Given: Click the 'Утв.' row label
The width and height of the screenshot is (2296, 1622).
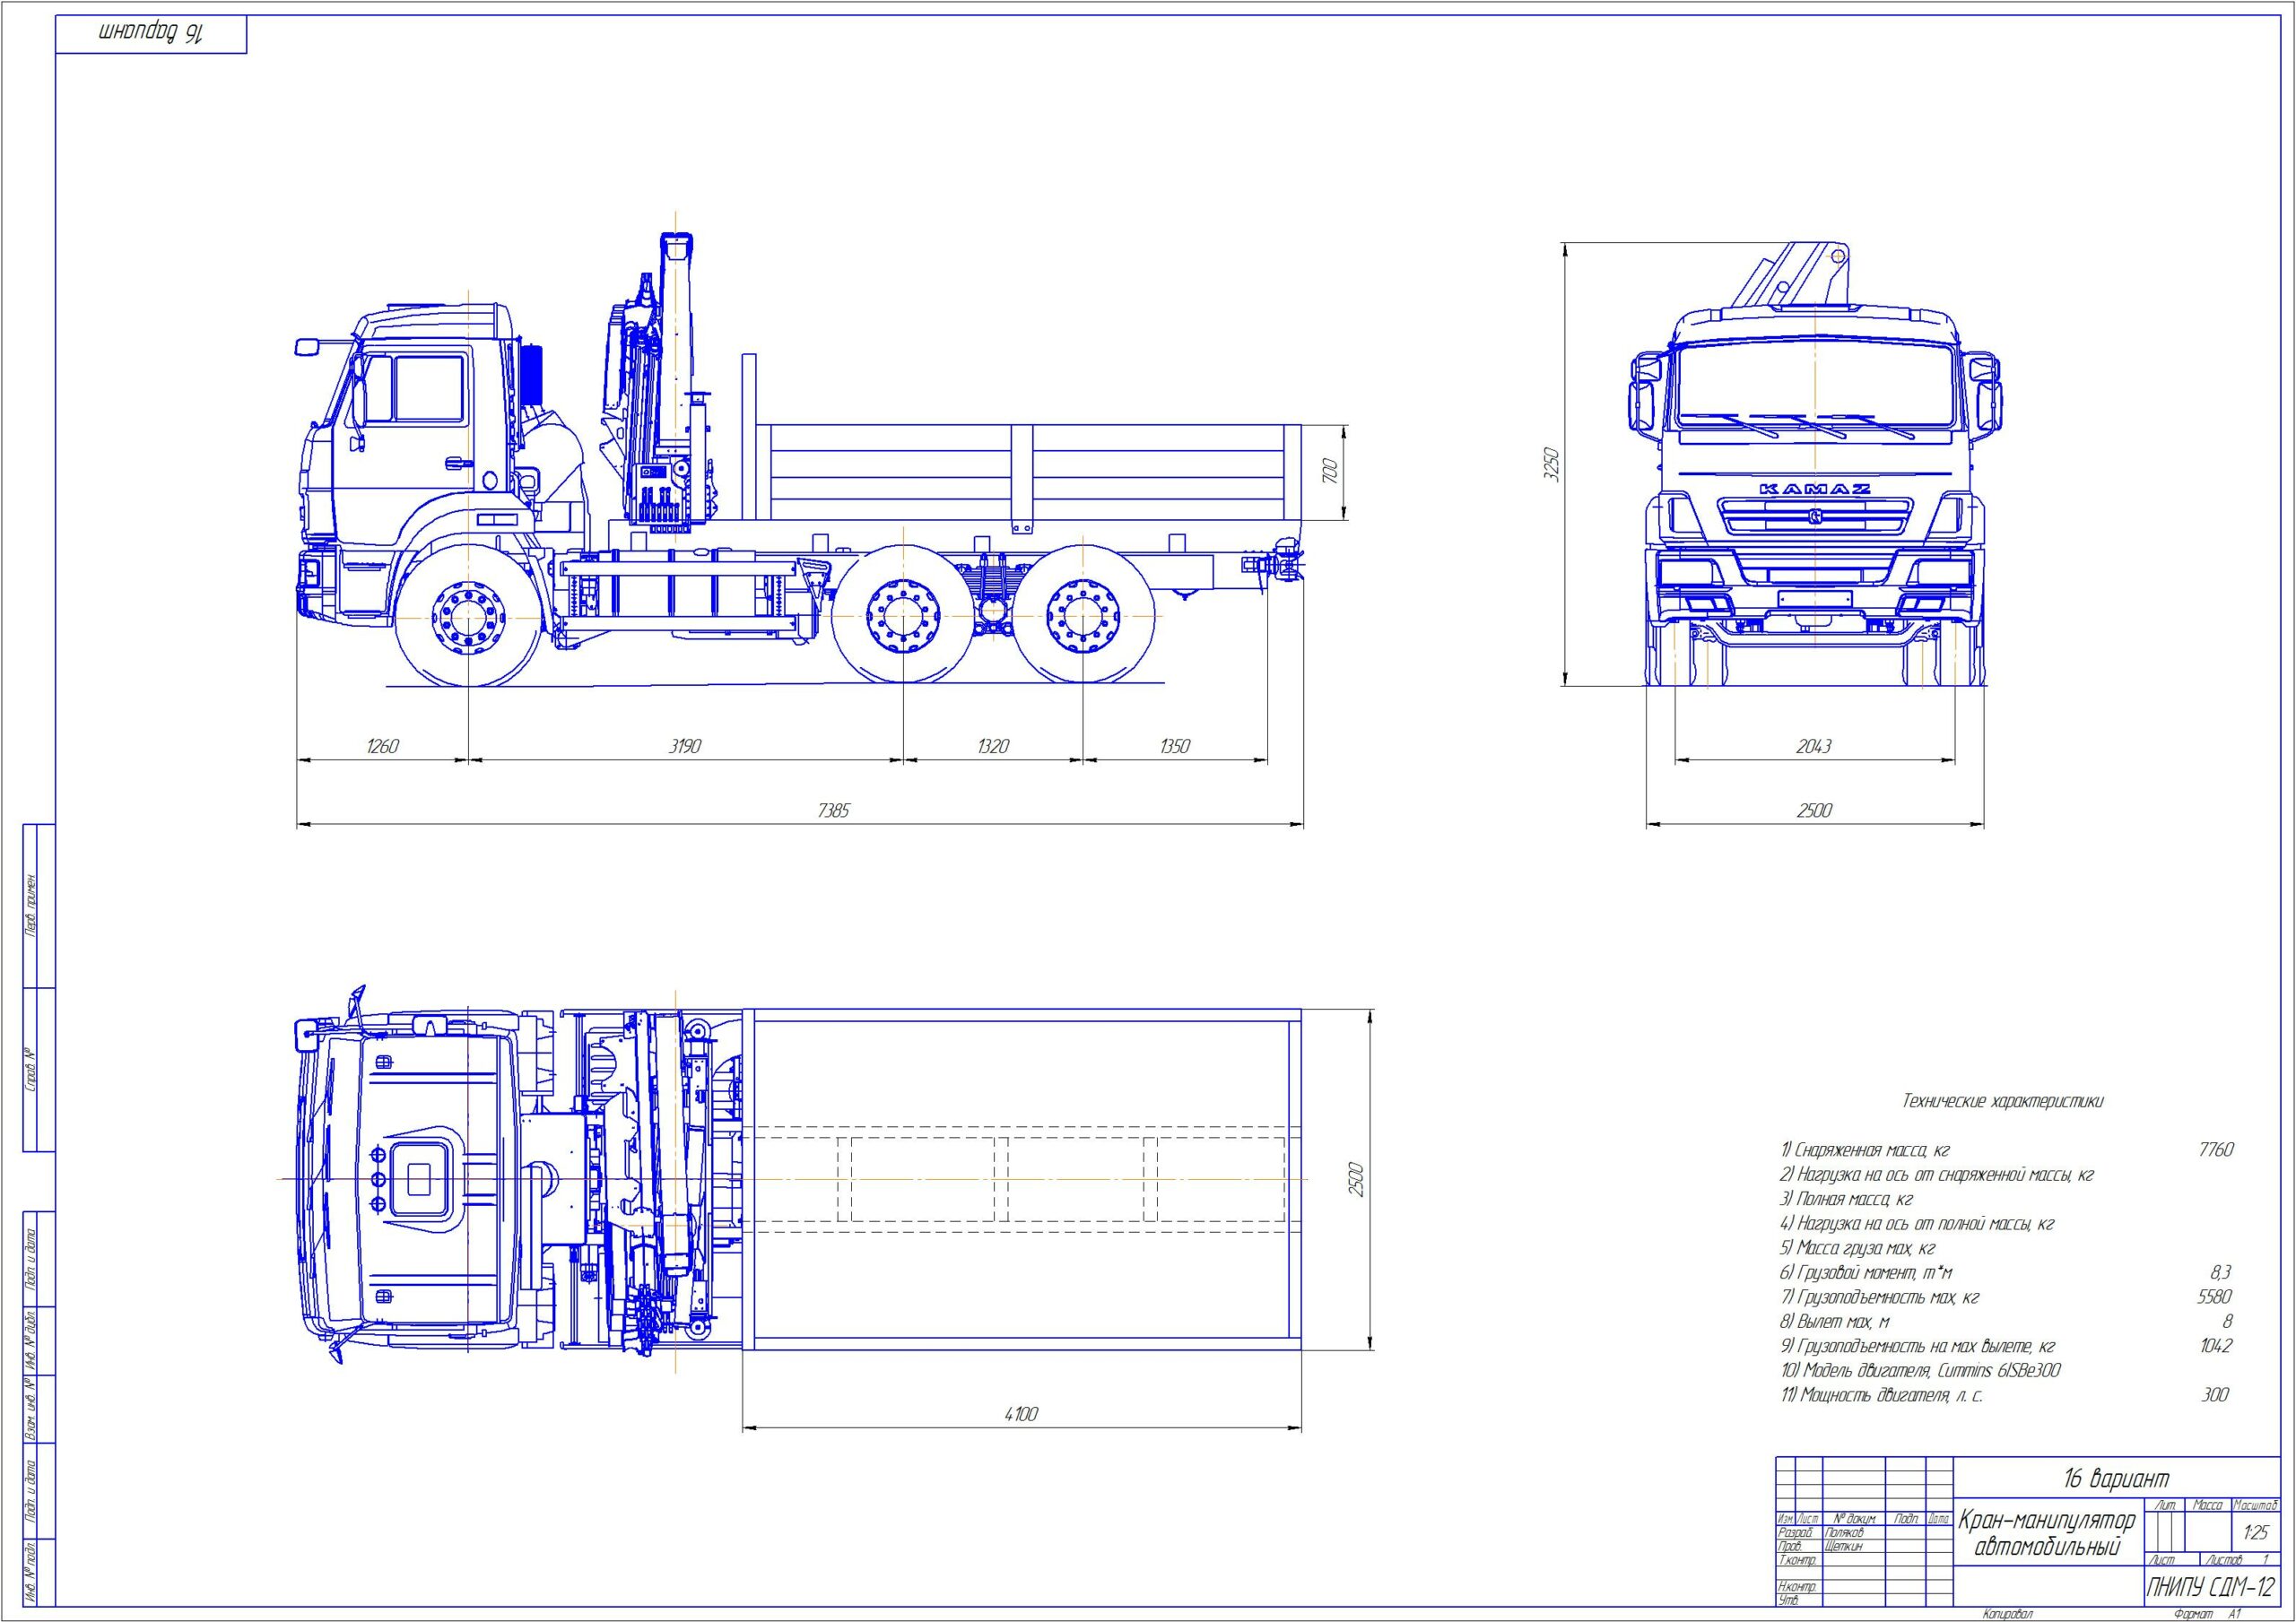Looking at the screenshot, I should click(x=1788, y=1600).
